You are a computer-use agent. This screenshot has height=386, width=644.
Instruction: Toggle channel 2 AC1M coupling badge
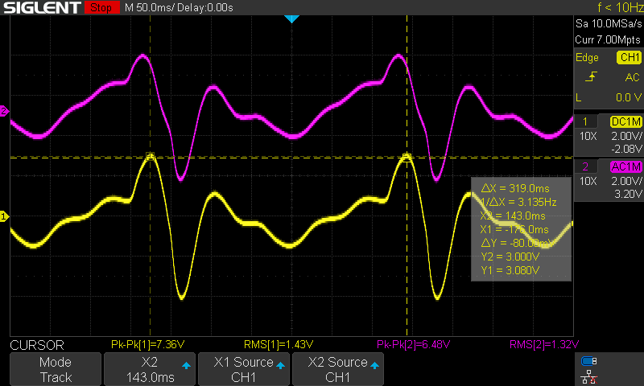pyautogui.click(x=626, y=166)
